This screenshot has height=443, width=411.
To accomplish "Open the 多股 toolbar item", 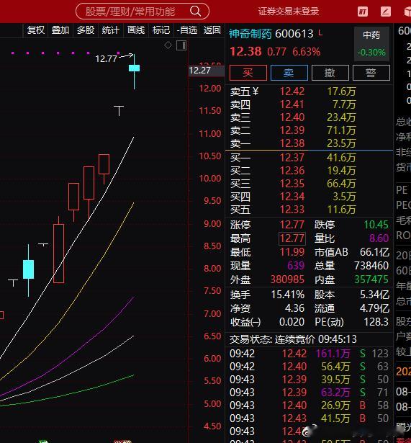I will (86, 30).
